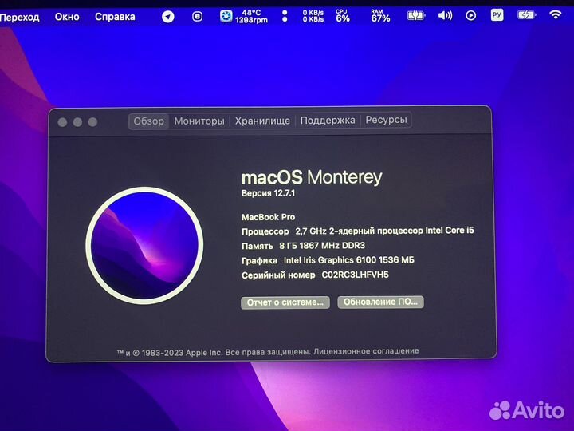Open the volume speaker menu icon
This screenshot has width=574, height=431.
tap(445, 15)
